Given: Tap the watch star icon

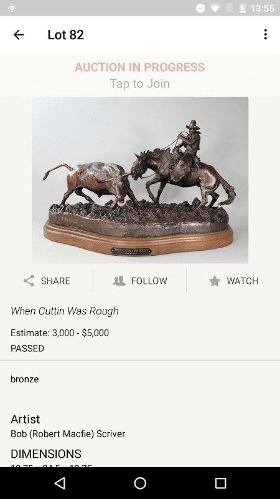Looking at the screenshot, I should (x=215, y=281).
